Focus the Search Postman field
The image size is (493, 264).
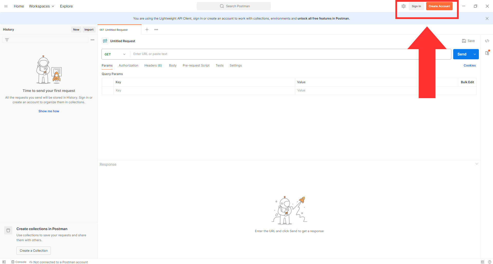(234, 6)
